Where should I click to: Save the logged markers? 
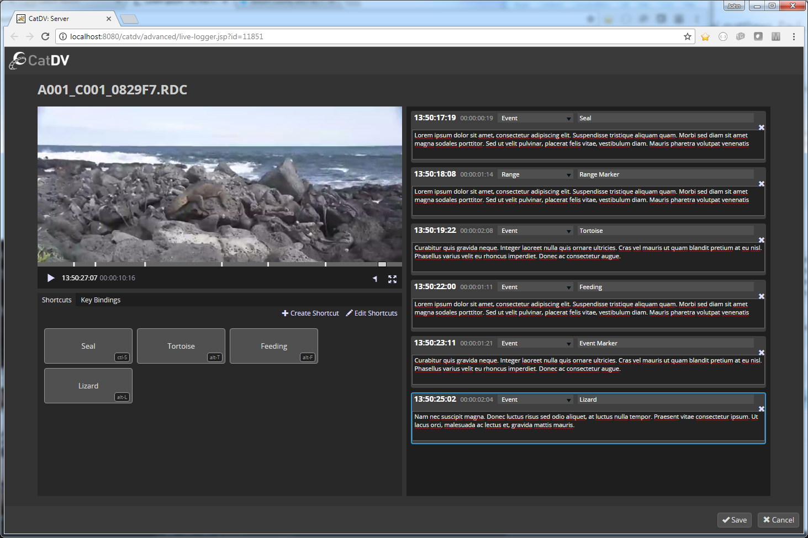tap(734, 520)
